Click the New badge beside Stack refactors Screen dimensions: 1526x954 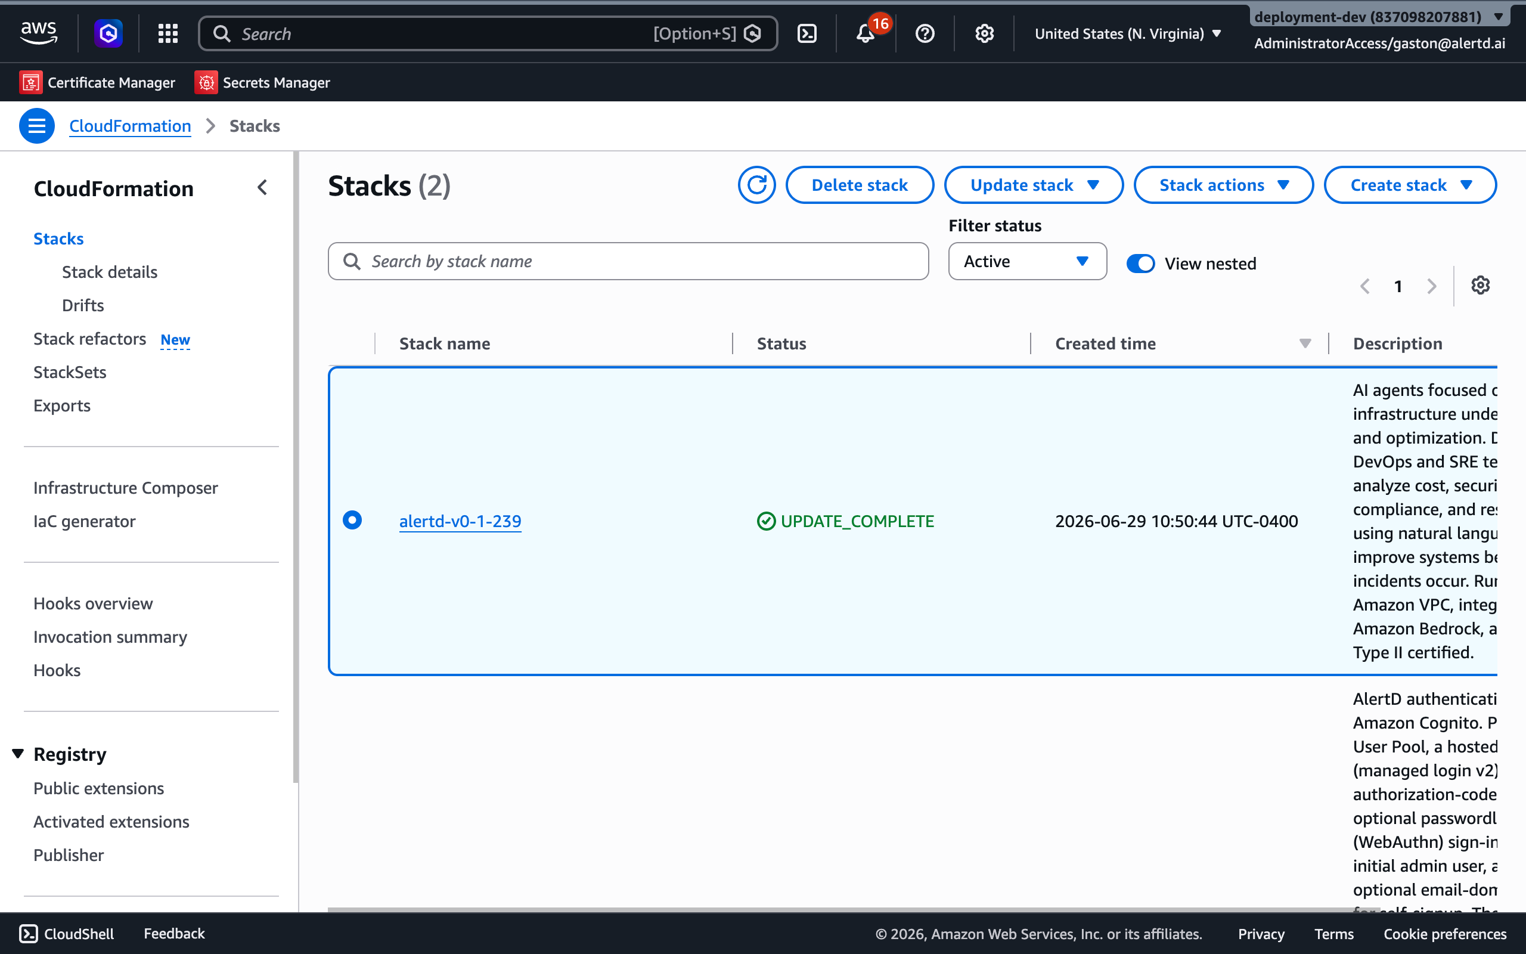pos(175,339)
